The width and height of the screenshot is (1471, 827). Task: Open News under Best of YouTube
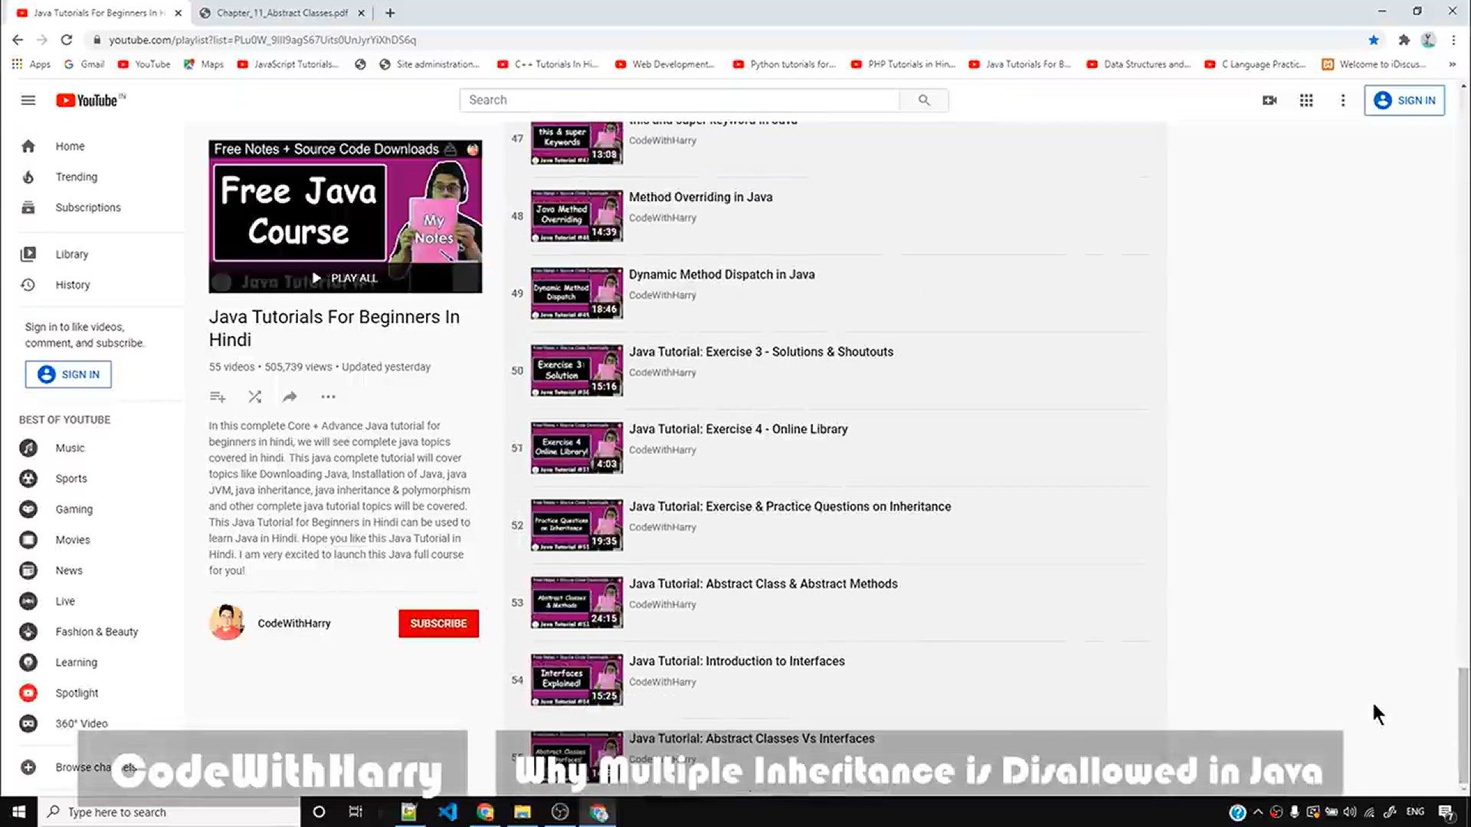pos(68,570)
